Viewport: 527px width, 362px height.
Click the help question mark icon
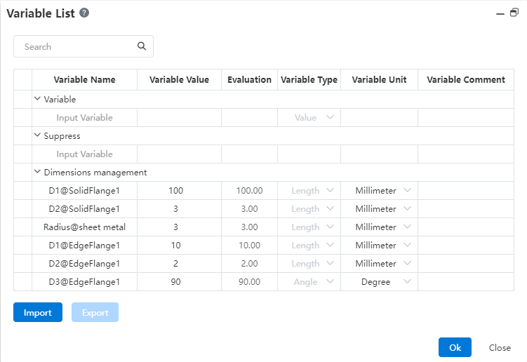point(84,13)
